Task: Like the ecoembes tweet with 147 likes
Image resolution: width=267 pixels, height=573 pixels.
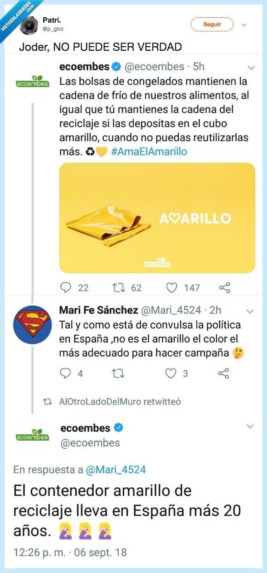Action: (x=172, y=287)
